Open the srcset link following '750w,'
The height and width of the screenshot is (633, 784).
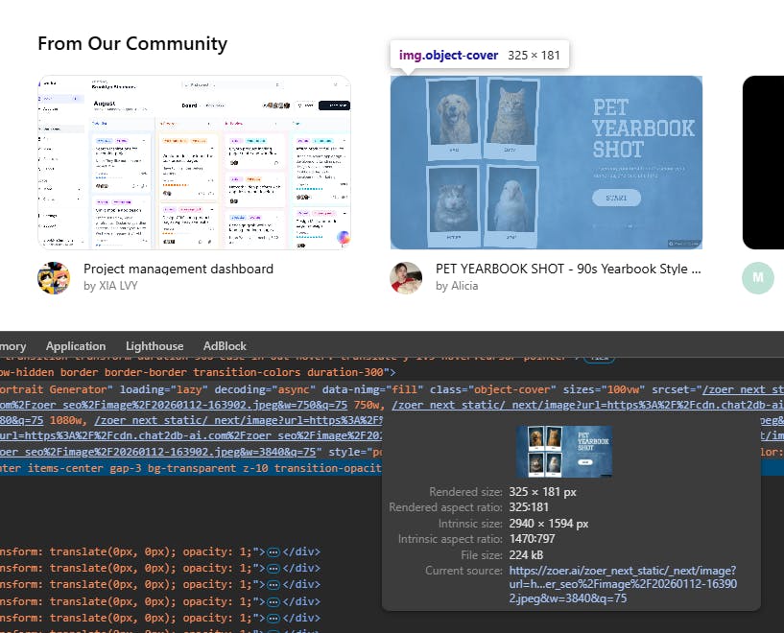(x=587, y=405)
